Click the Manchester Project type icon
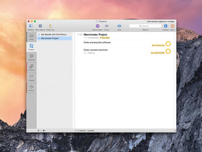This screenshot has width=202, height=152. coord(81,34)
